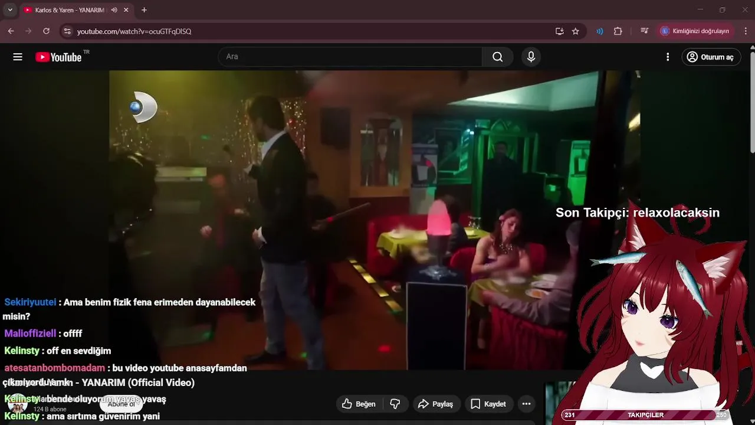Viewport: 755px width, 425px height.
Task: Start voice search with the microphone icon
Action: 531,57
